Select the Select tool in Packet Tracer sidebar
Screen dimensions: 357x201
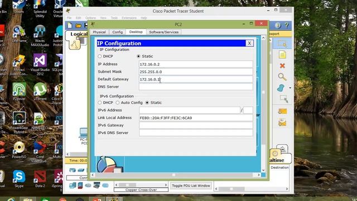282,44
